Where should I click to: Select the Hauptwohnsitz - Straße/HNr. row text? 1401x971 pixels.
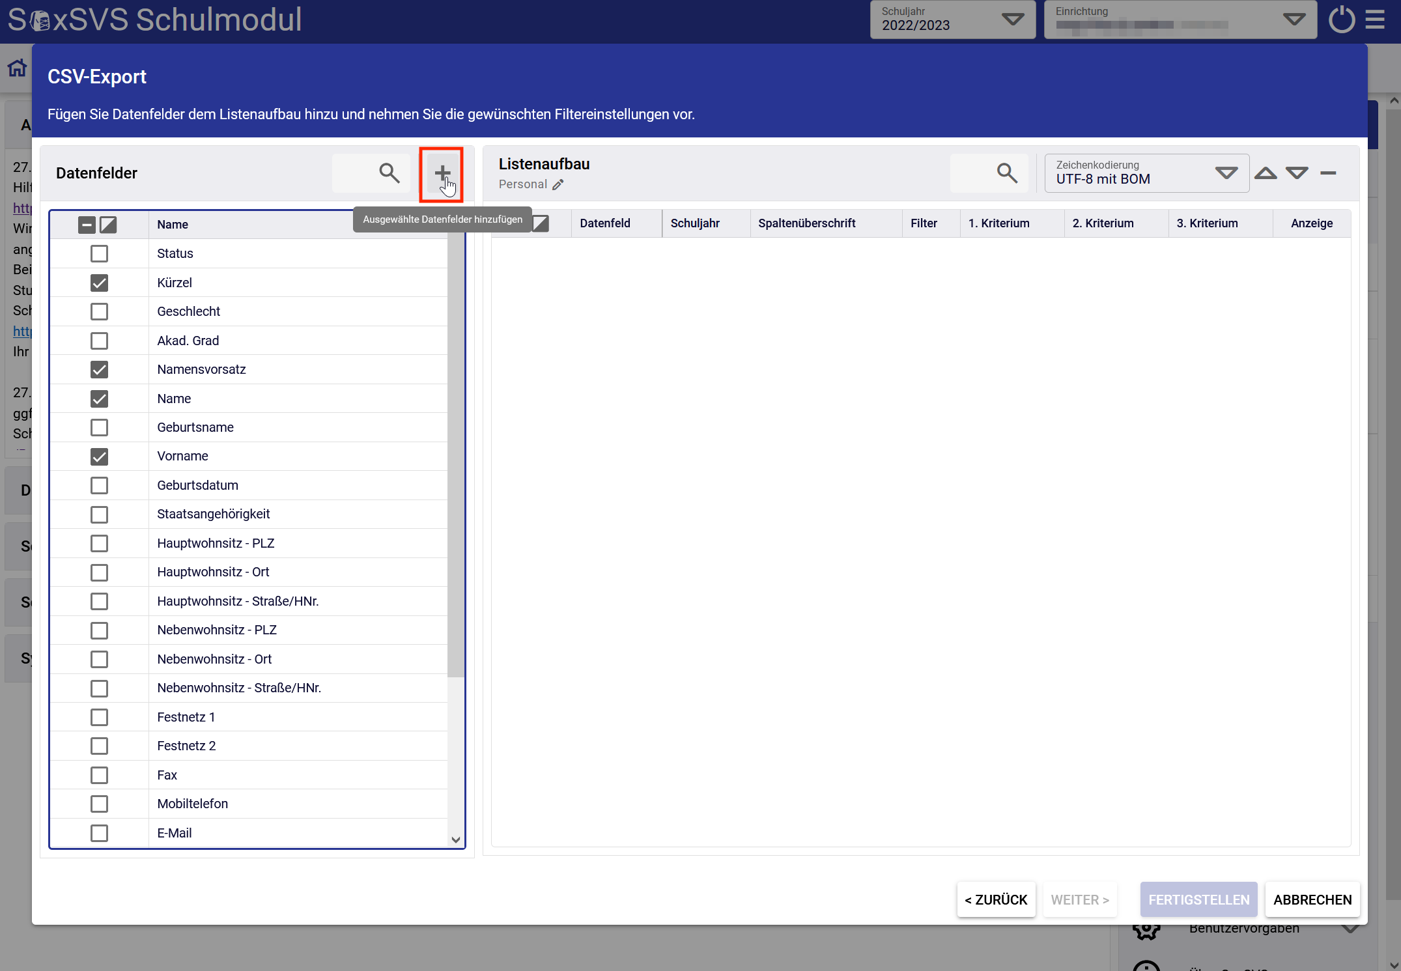238,601
